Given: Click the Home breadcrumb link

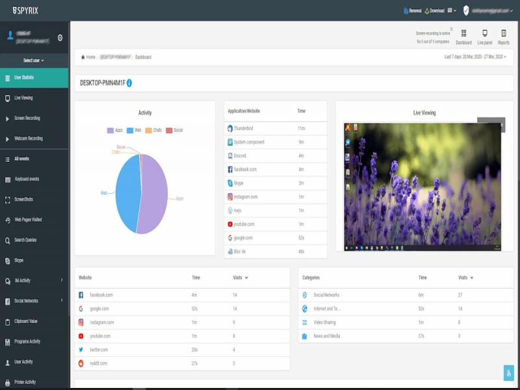Looking at the screenshot, I should coord(90,57).
